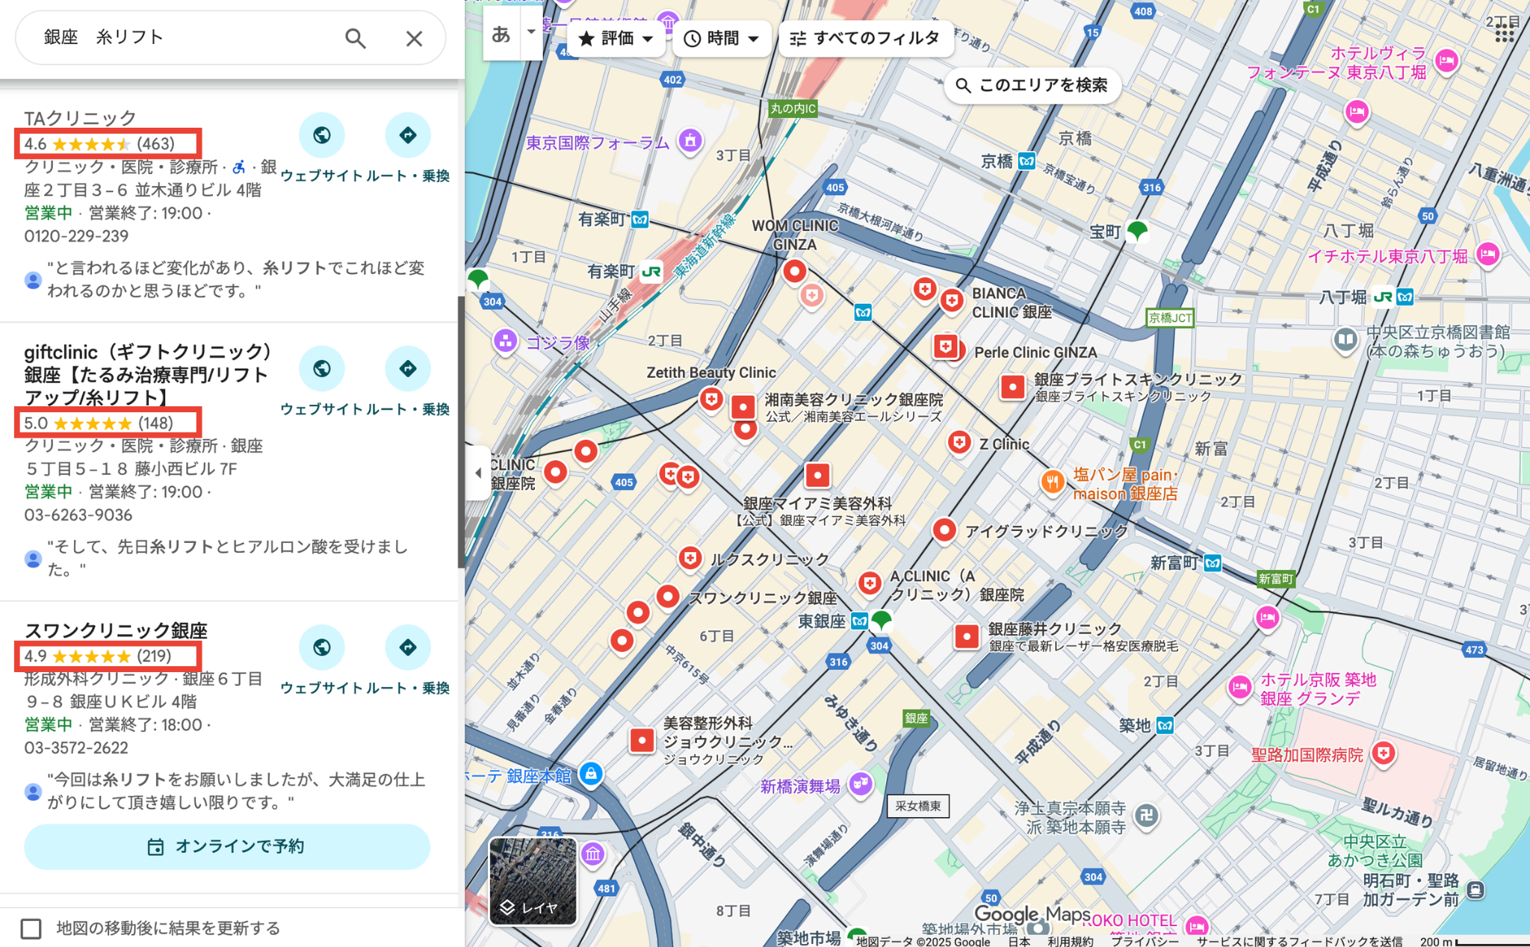Click このエリアを検索 button

1032,85
